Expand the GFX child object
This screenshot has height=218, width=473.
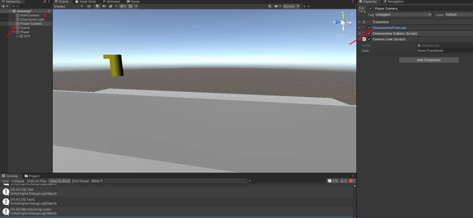coord(17,36)
